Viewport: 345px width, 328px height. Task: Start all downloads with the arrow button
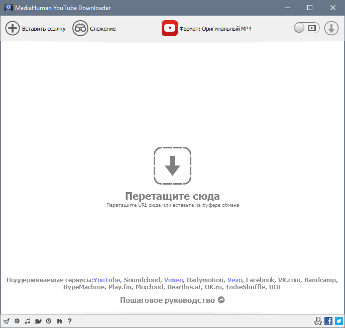(x=331, y=29)
